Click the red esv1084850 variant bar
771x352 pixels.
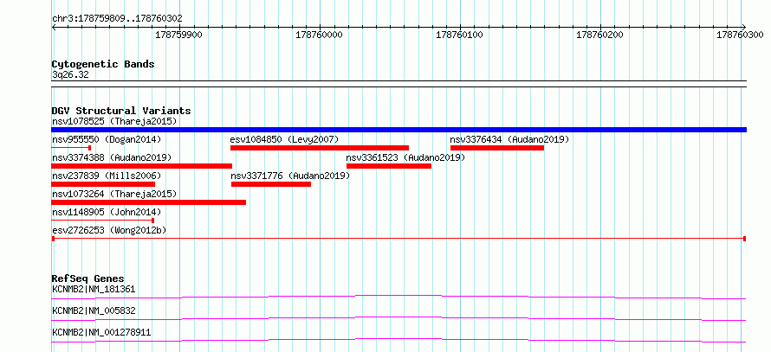320,148
